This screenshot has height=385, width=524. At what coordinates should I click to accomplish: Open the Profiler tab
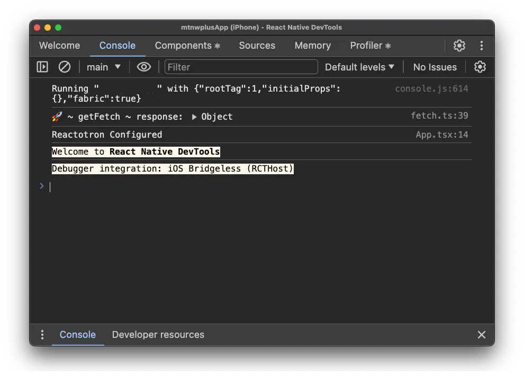(371, 46)
